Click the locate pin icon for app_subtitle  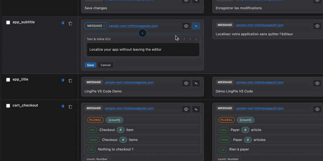63,23
